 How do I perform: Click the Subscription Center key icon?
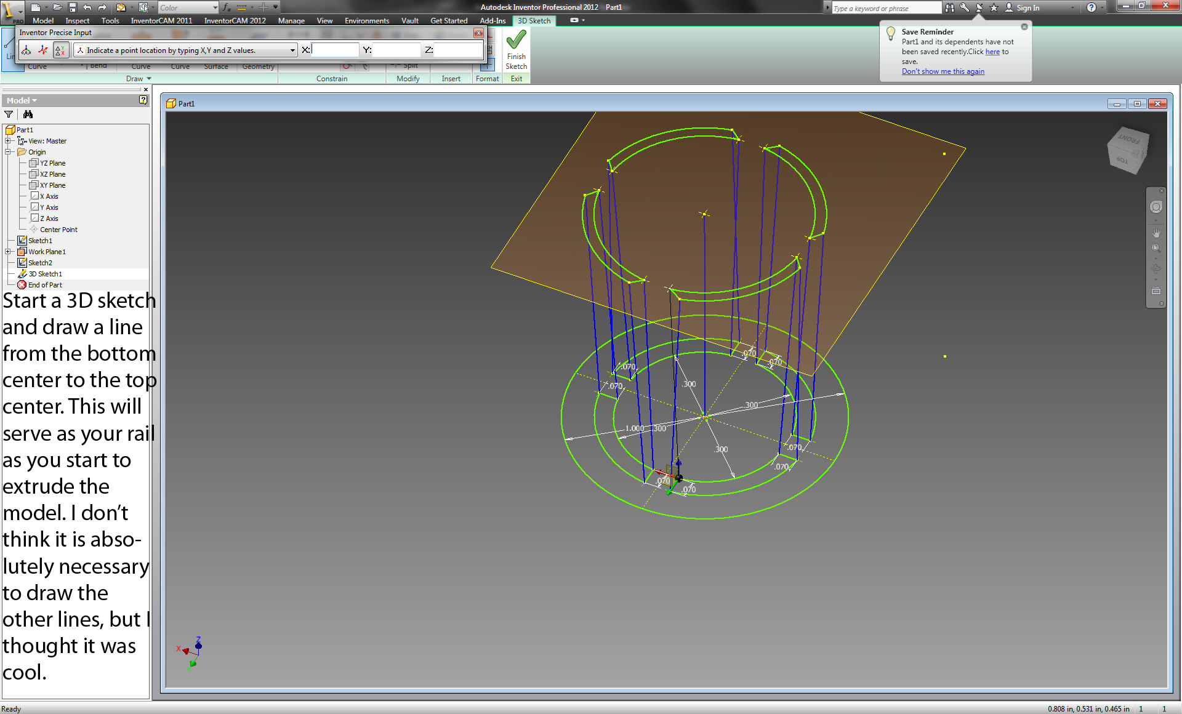965,7
